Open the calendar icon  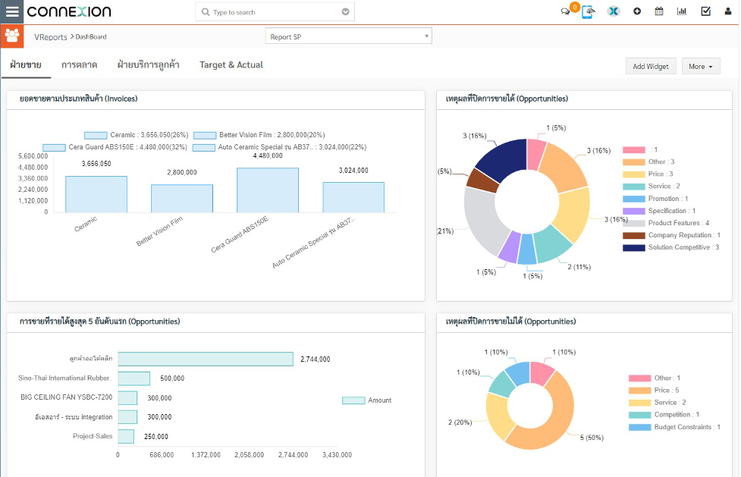[659, 11]
